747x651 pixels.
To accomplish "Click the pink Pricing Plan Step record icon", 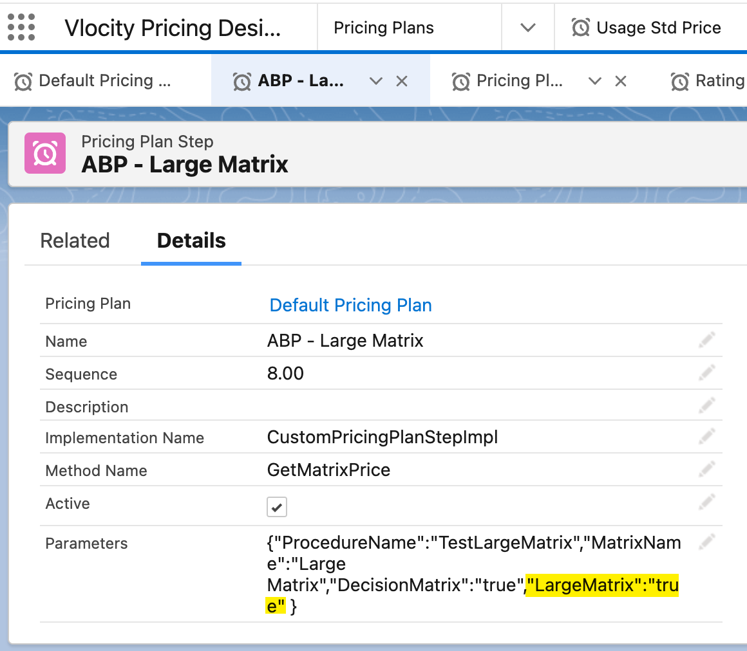I will pos(45,153).
